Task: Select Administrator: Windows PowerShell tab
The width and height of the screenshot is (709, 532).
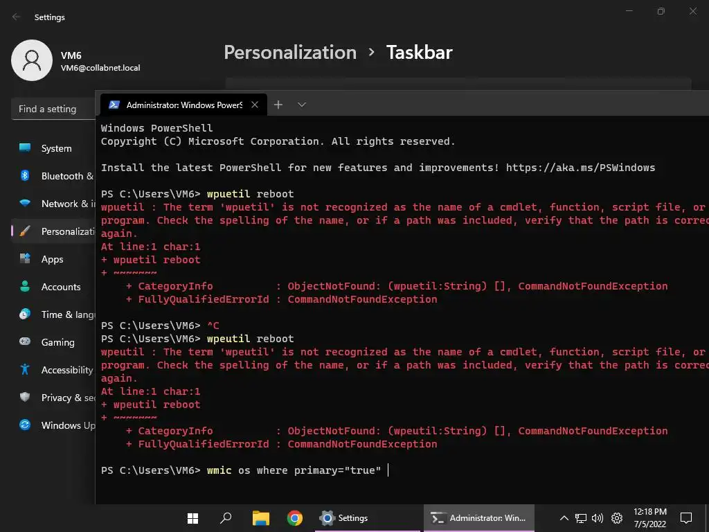Action: pyautogui.click(x=183, y=105)
